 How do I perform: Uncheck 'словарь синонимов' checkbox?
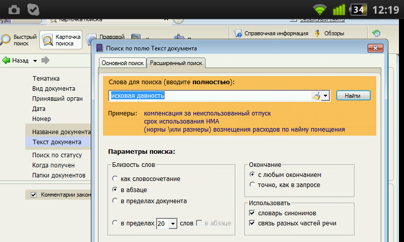click(x=252, y=213)
